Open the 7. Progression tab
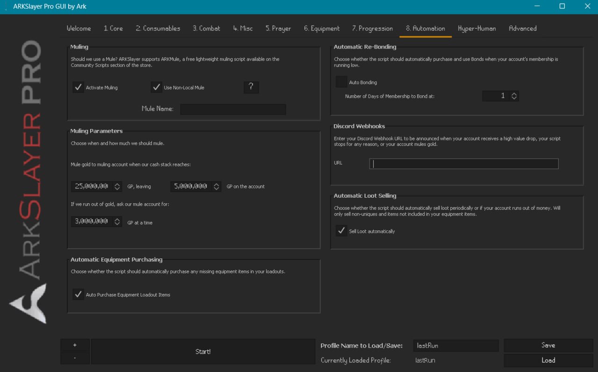This screenshot has width=598, height=372. [372, 29]
